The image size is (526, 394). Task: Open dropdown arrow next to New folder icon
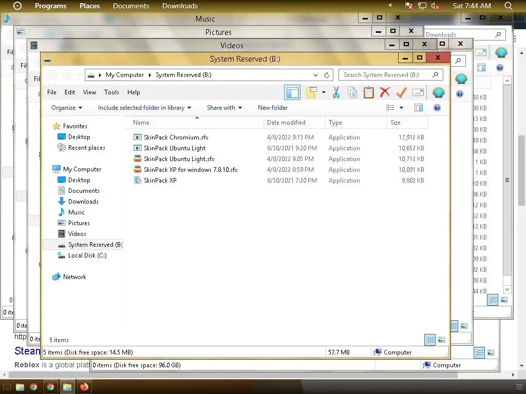coord(324,92)
